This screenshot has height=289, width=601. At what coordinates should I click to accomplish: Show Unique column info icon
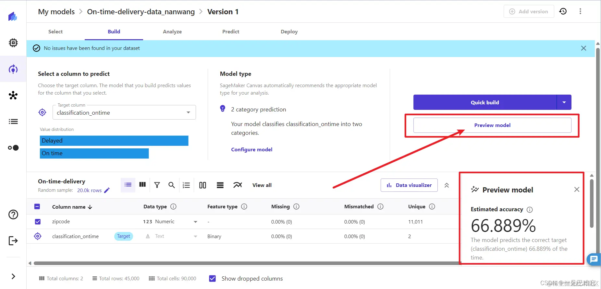[x=432, y=207]
